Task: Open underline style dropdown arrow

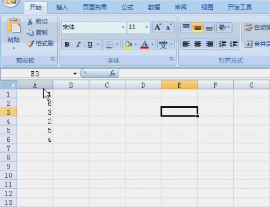Action: coord(98,44)
